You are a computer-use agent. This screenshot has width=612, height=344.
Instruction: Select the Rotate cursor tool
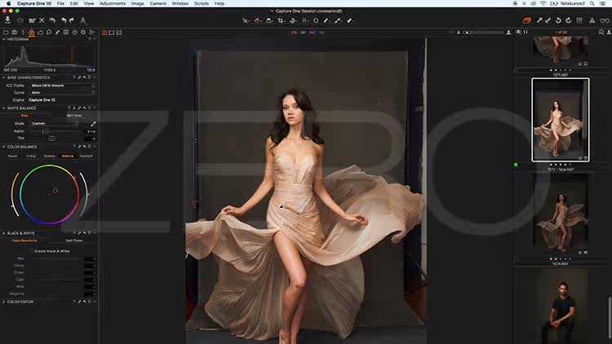[x=293, y=20]
